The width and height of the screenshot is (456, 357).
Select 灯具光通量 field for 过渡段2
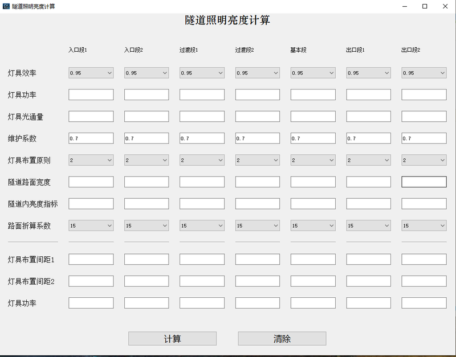258,117
